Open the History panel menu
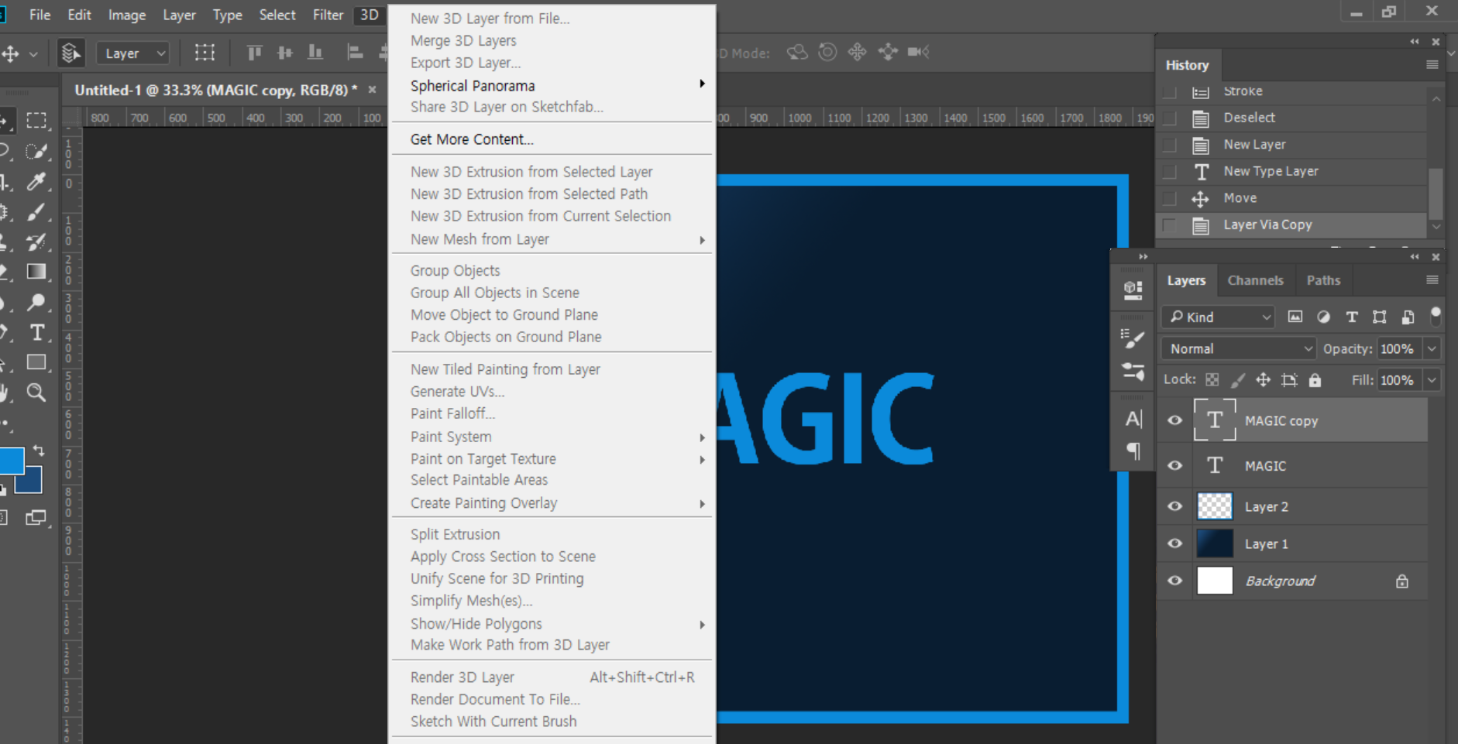 coord(1432,64)
